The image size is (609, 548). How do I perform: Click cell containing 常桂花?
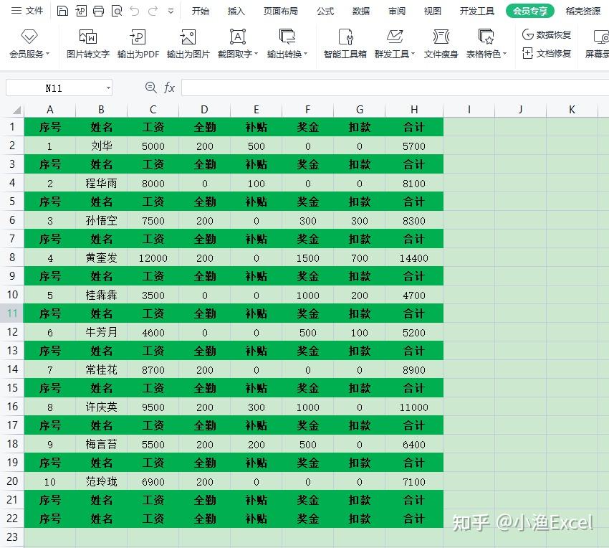tap(101, 370)
